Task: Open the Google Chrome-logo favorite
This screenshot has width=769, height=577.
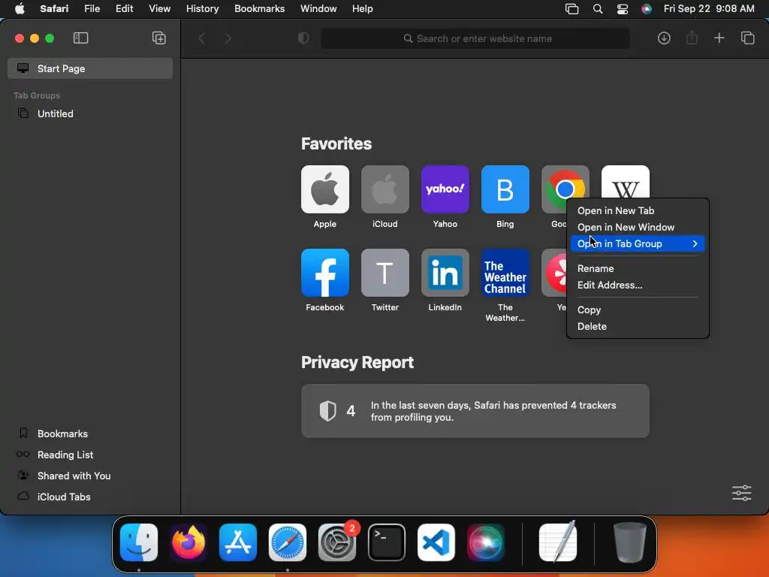Action: tap(565, 183)
